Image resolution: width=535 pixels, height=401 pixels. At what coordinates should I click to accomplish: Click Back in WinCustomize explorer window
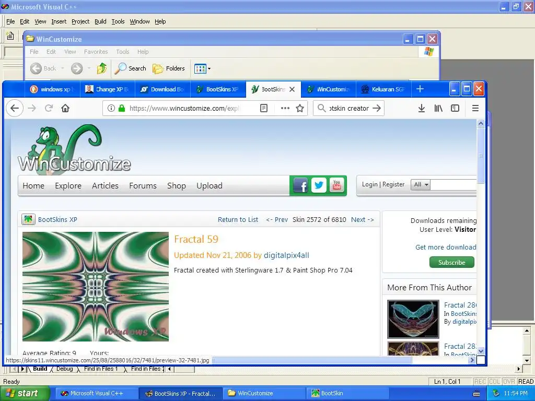click(43, 68)
